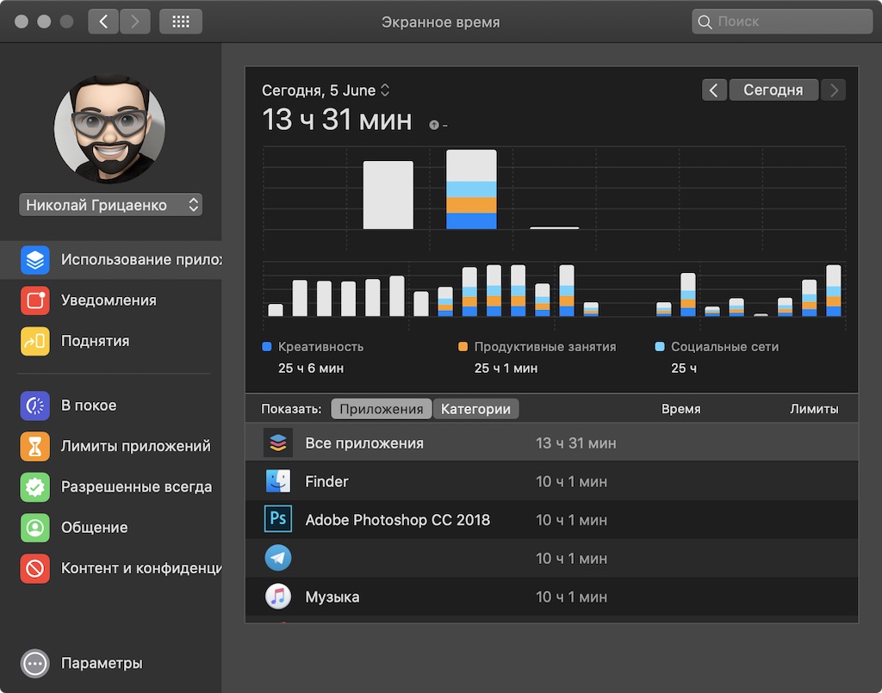This screenshot has height=693, width=882.
Task: Open Контент и конфиденциальность restrictions icon
Action: coord(34,568)
